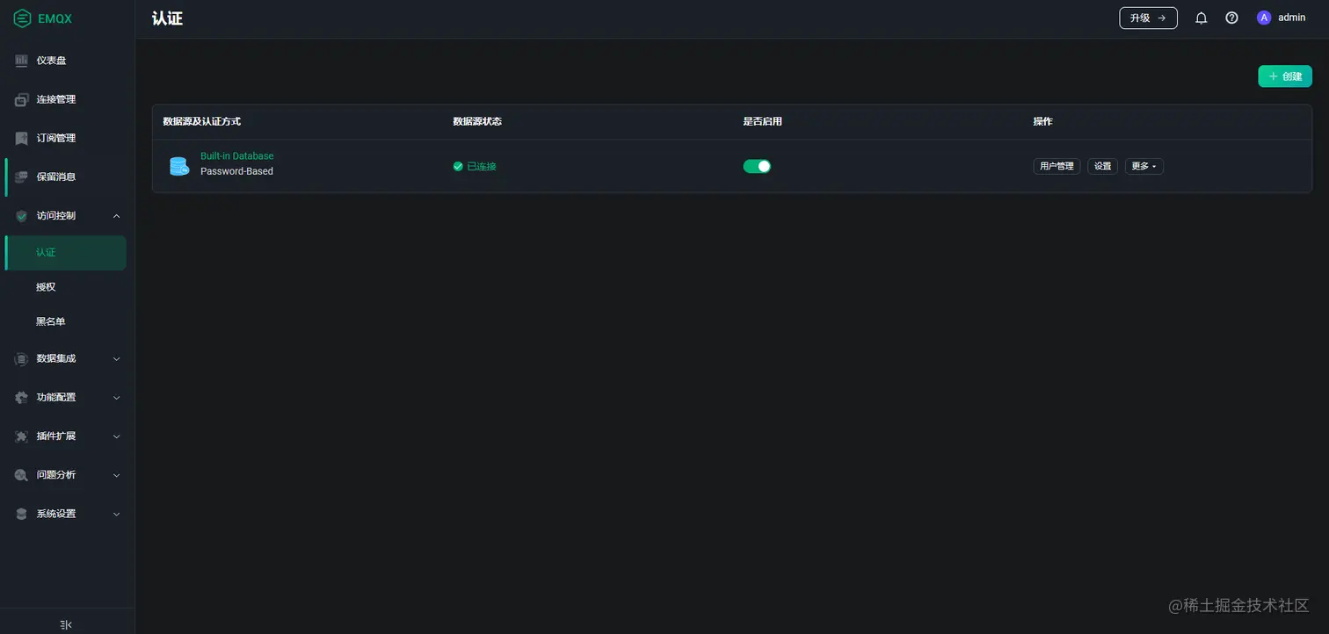Image resolution: width=1329 pixels, height=634 pixels.
Task: Open the 订阅管理 menu item
Action: 65,138
